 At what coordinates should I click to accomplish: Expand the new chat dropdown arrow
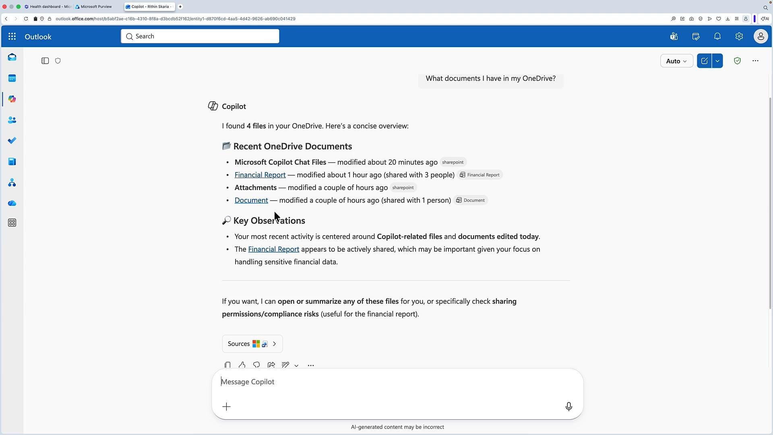[717, 61]
